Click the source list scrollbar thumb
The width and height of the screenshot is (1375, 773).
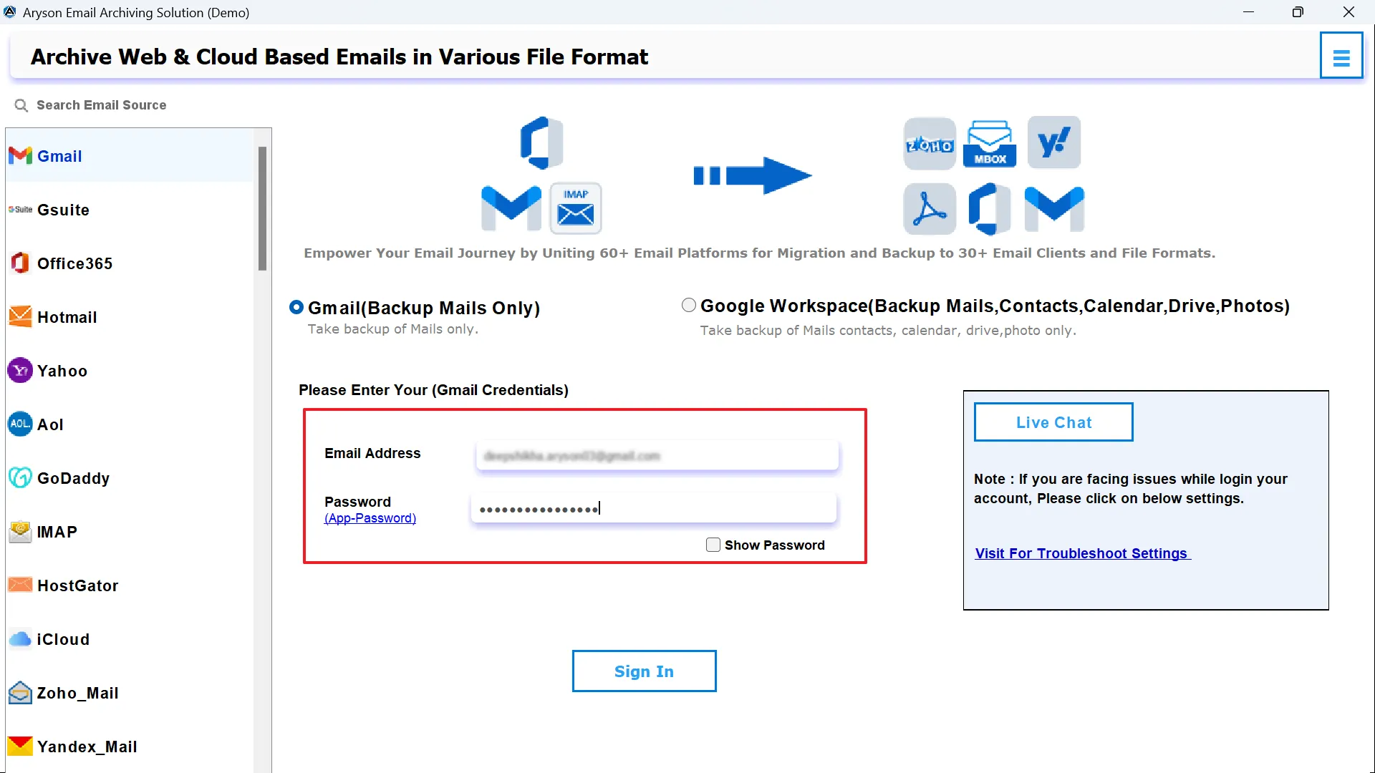(x=262, y=208)
